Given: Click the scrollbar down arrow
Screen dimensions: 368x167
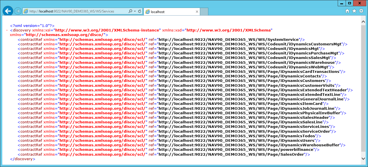Looking at the screenshot, I should [x=363, y=158].
